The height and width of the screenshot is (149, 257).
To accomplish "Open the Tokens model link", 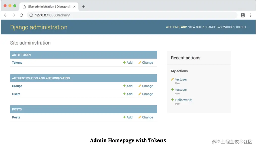I will coord(17,63).
